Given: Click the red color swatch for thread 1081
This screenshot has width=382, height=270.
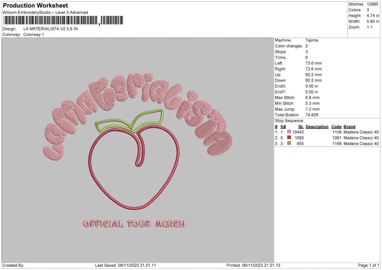Looking at the screenshot, I should pos(289,138).
